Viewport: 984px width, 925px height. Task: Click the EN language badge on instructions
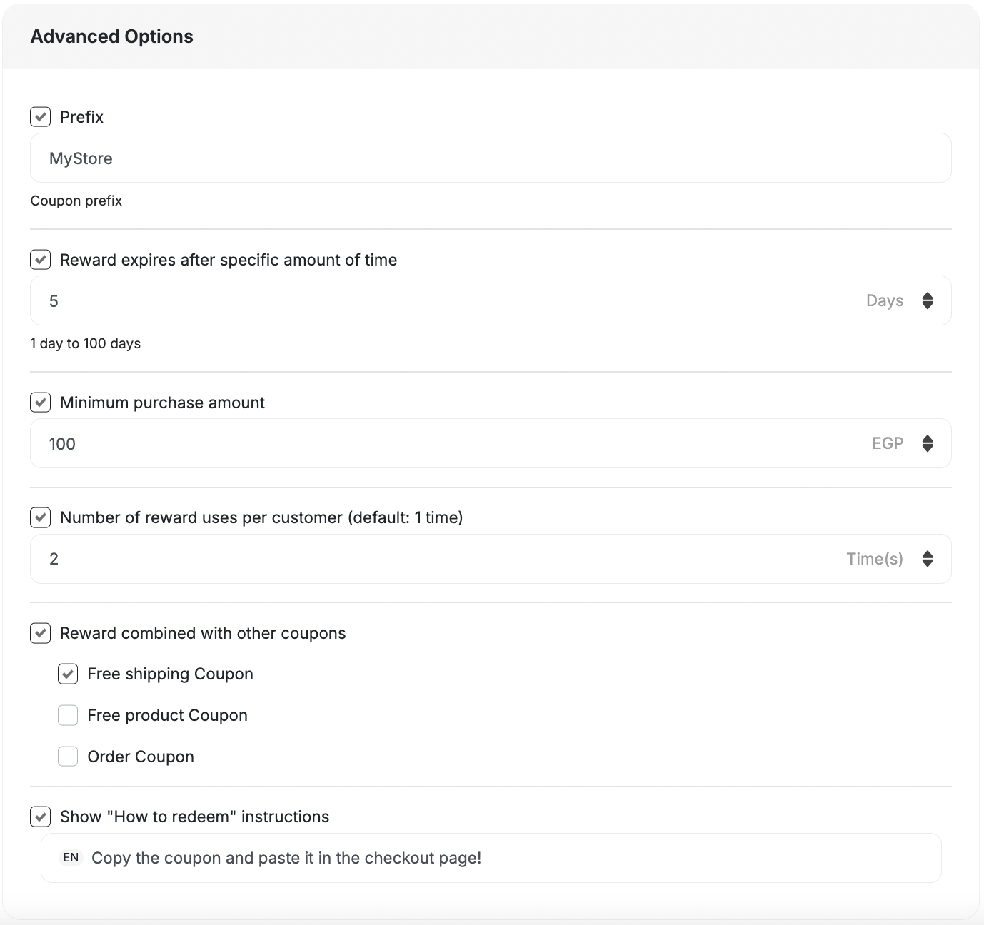tap(71, 858)
